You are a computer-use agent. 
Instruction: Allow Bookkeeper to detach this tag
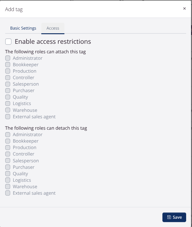pyautogui.click(x=8, y=141)
